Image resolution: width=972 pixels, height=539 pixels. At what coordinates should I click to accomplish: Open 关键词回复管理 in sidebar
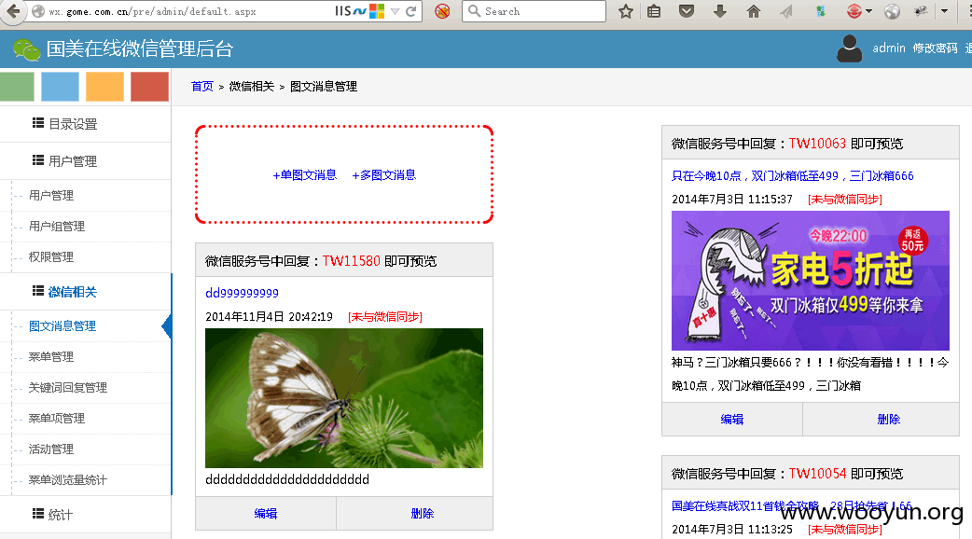click(x=67, y=387)
